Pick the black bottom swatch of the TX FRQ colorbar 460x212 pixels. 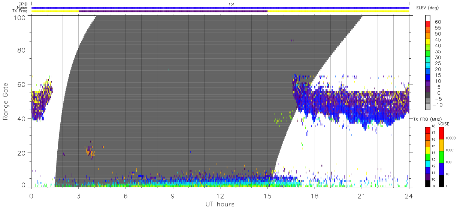click(x=428, y=184)
